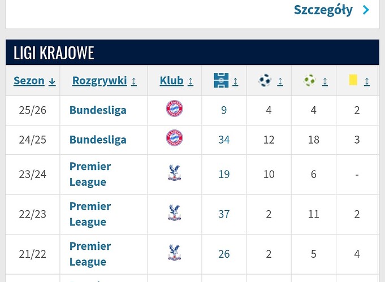Viewport: 385px width, 282px height.
Task: Click 34 appearances in 24/25 row
Action: 224,139
